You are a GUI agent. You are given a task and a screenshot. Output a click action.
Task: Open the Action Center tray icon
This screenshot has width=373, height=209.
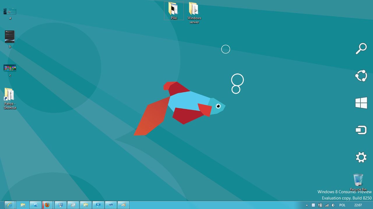coord(313,205)
